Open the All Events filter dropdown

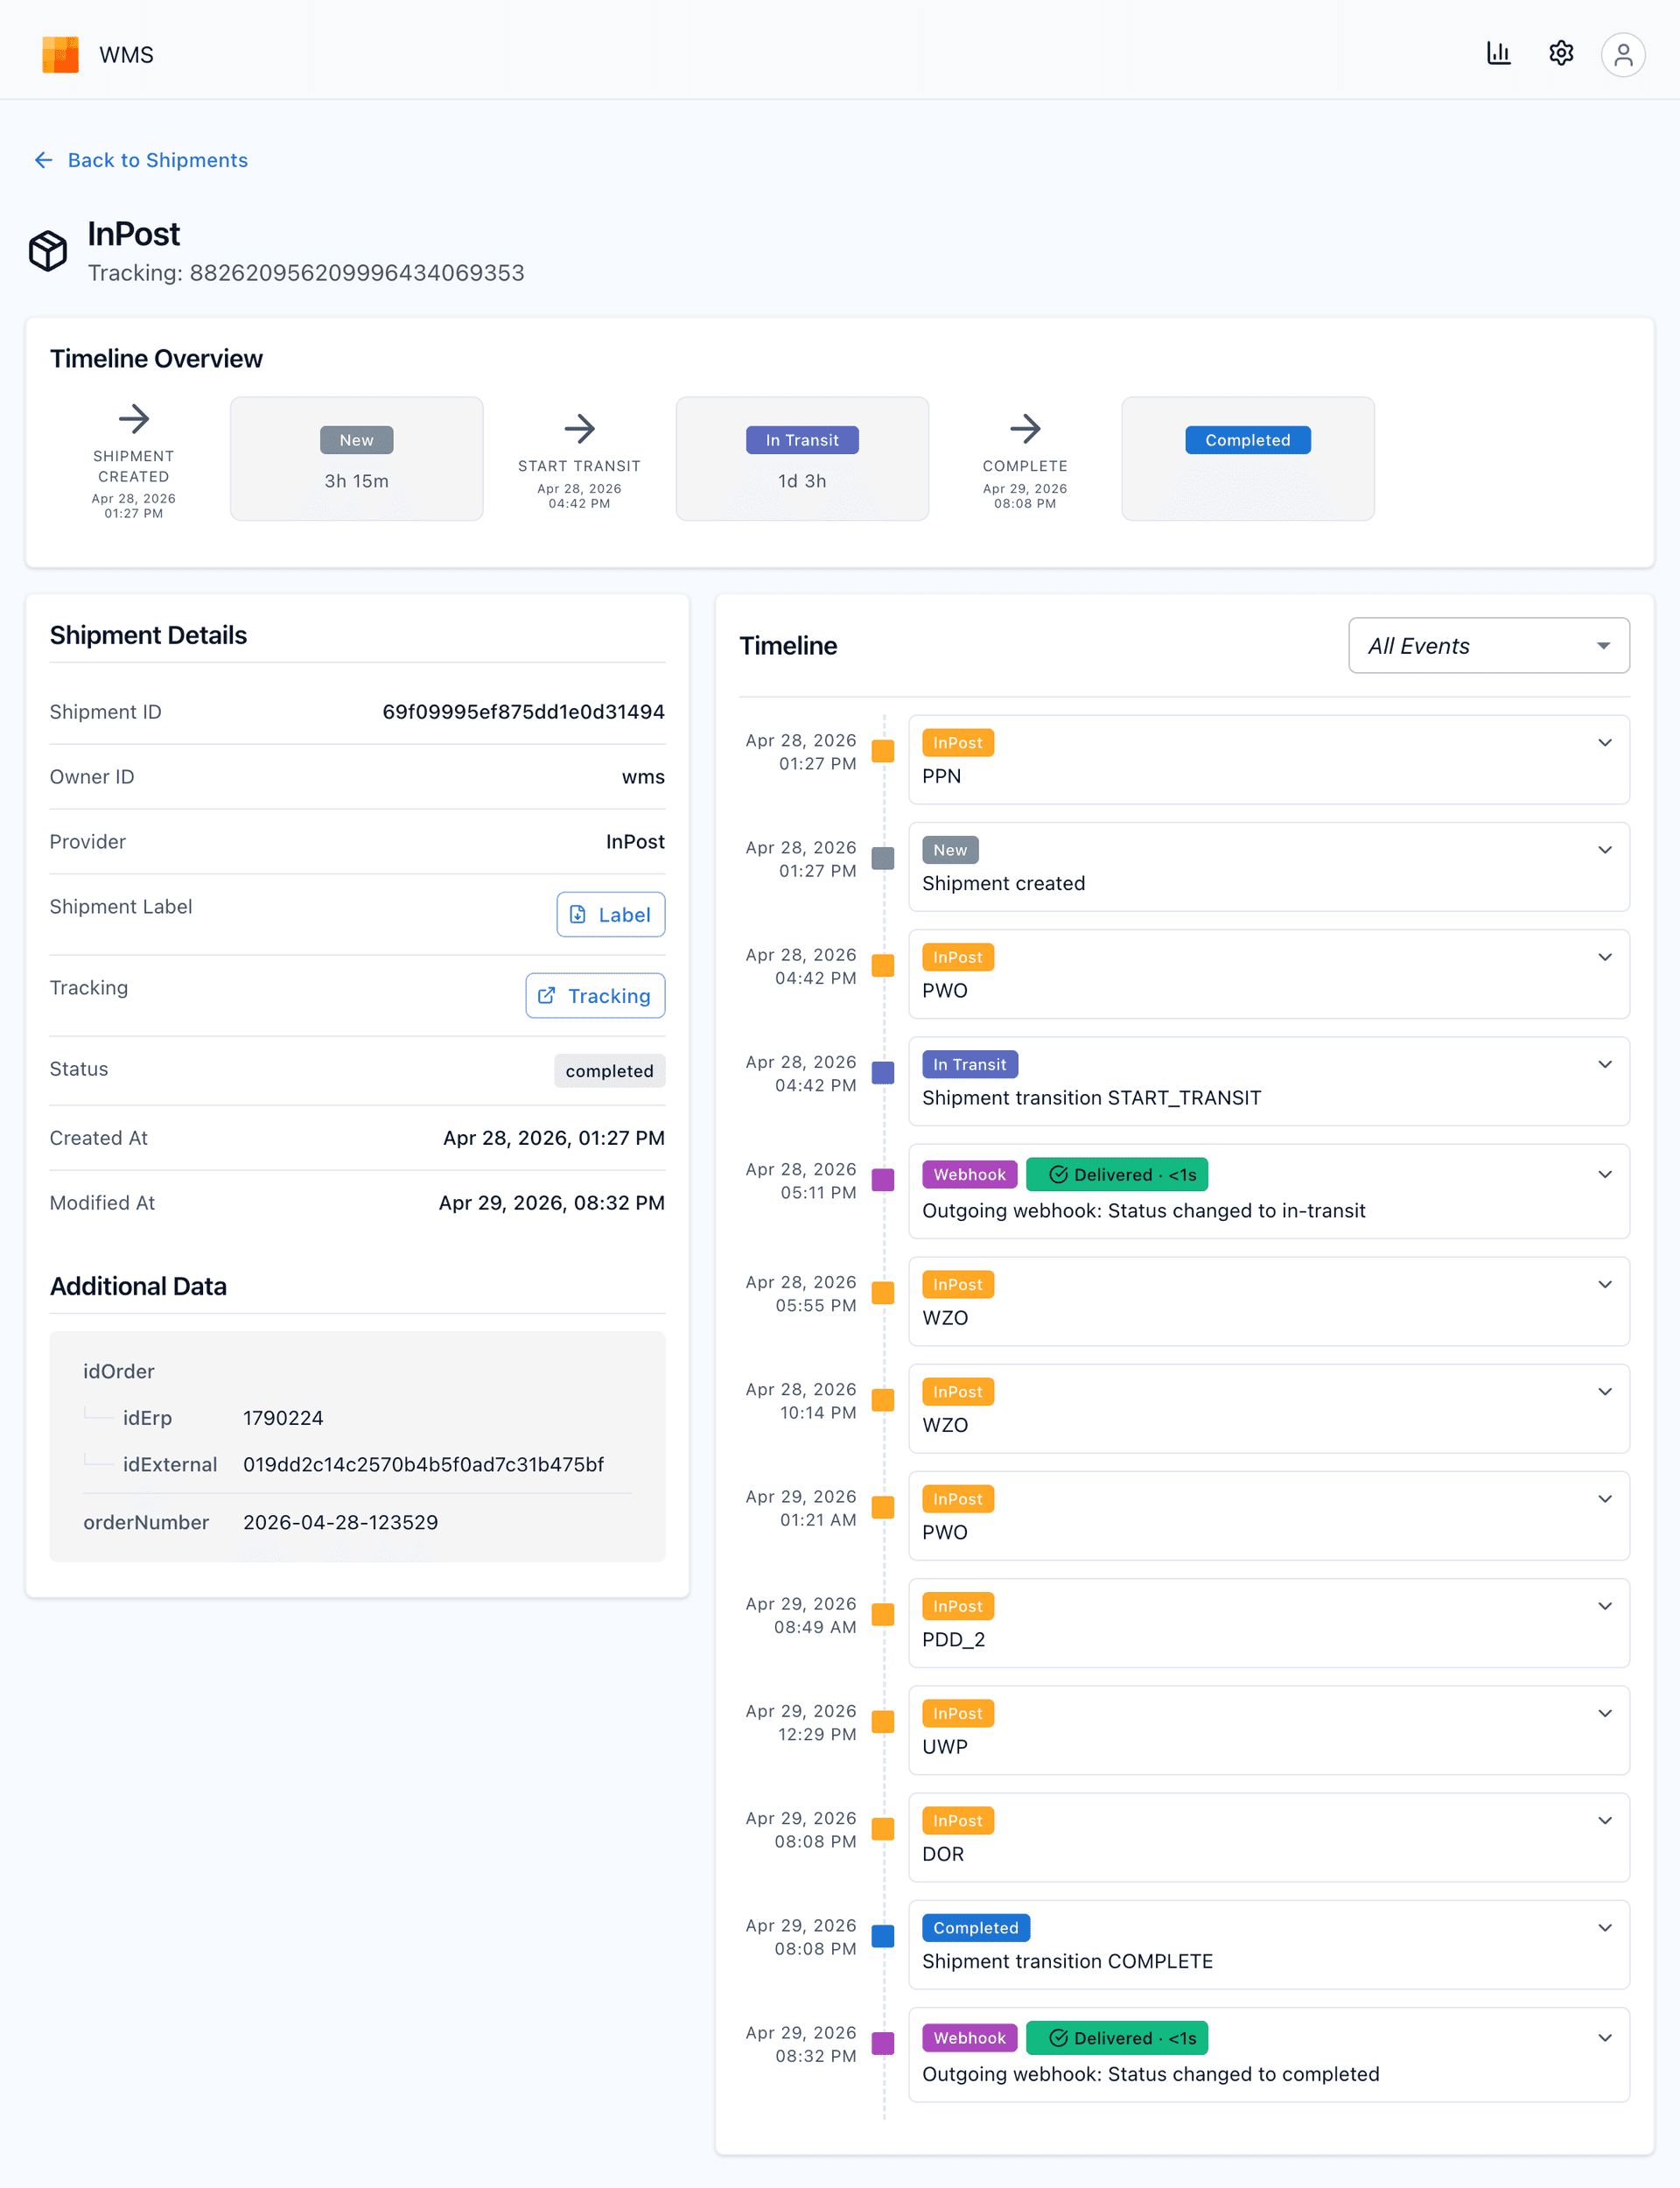1488,645
